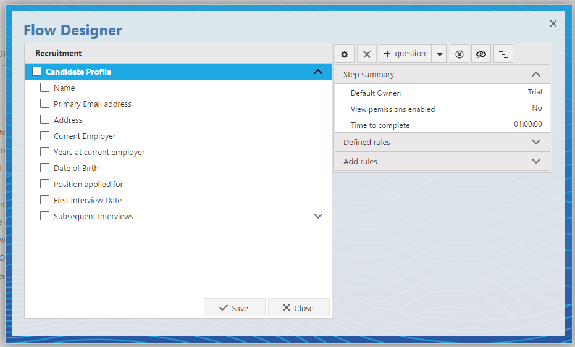Click View permissions enabled value No
The image size is (575, 347).
click(x=537, y=108)
